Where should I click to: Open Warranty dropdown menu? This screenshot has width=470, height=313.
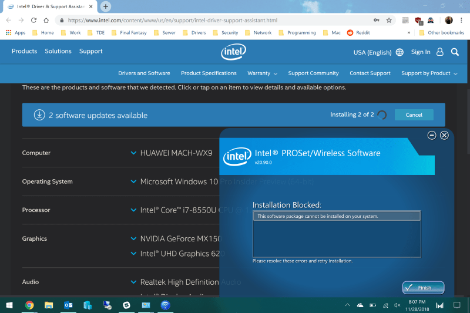click(262, 73)
